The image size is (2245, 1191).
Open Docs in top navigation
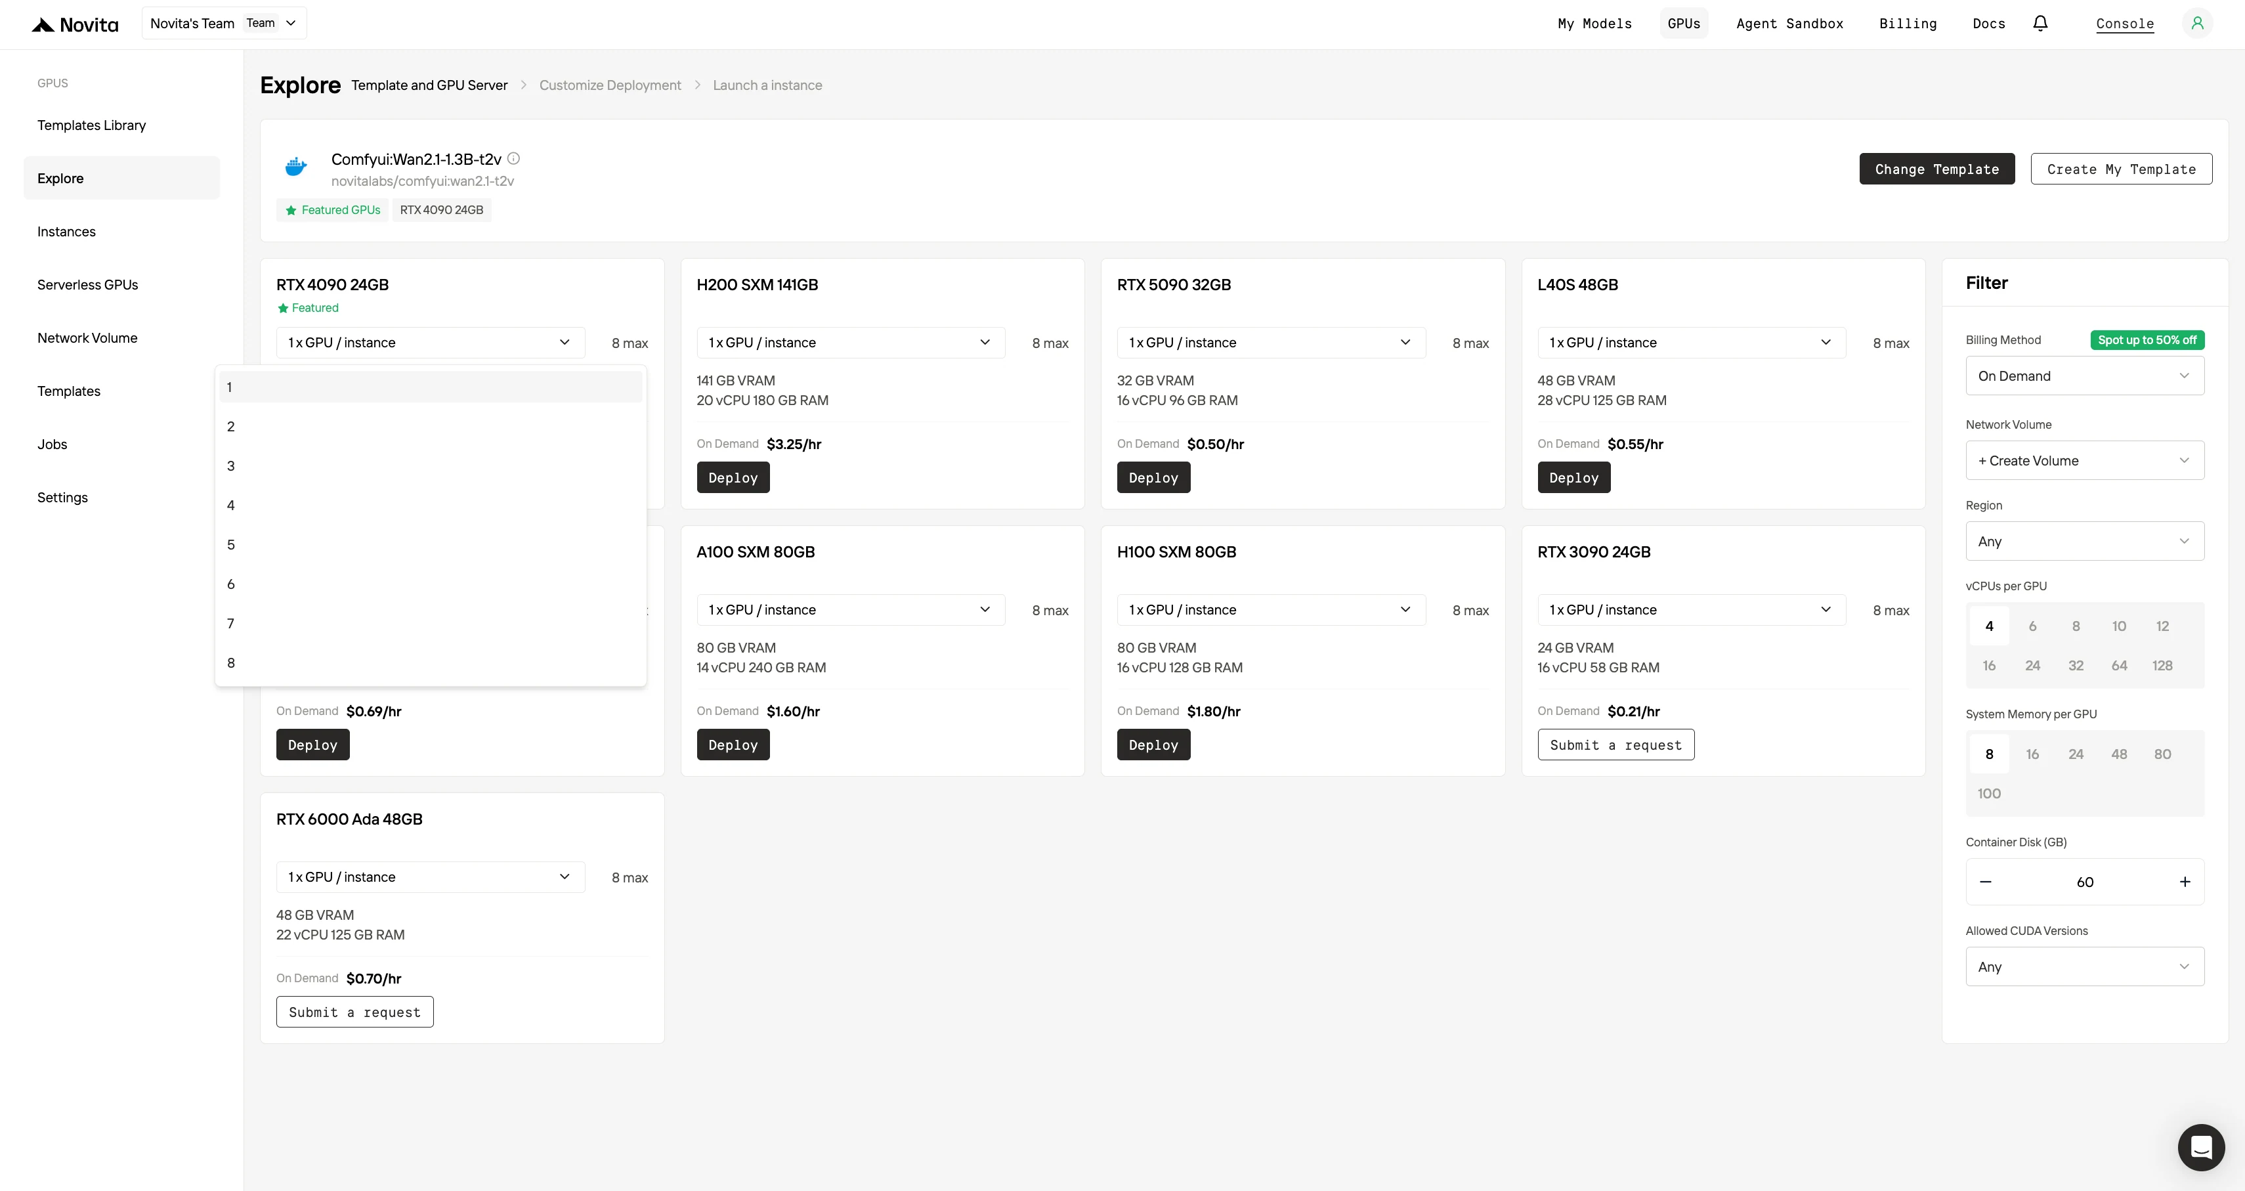click(1989, 24)
